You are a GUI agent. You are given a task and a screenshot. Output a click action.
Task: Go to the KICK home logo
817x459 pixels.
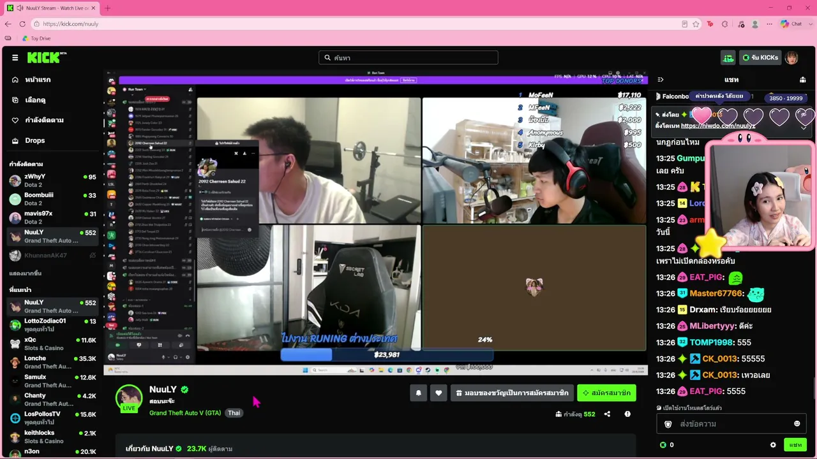coord(47,57)
